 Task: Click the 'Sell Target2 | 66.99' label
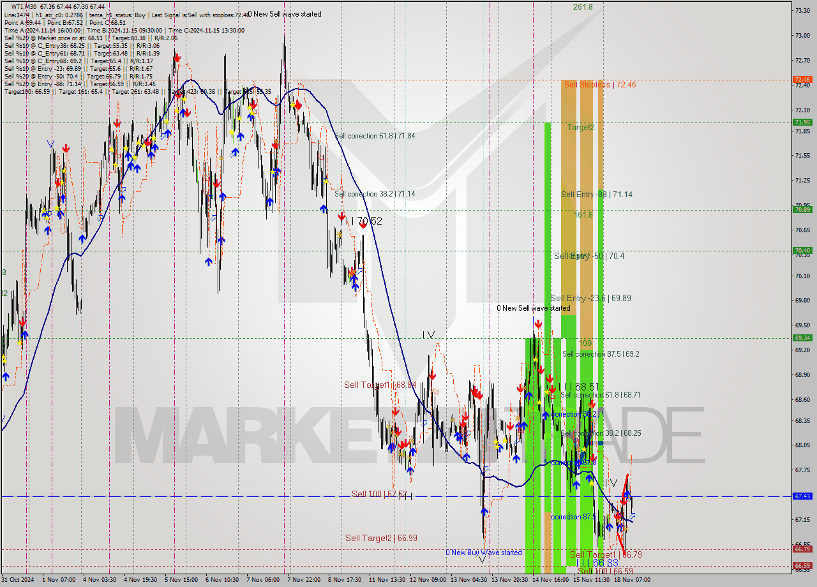[381, 538]
